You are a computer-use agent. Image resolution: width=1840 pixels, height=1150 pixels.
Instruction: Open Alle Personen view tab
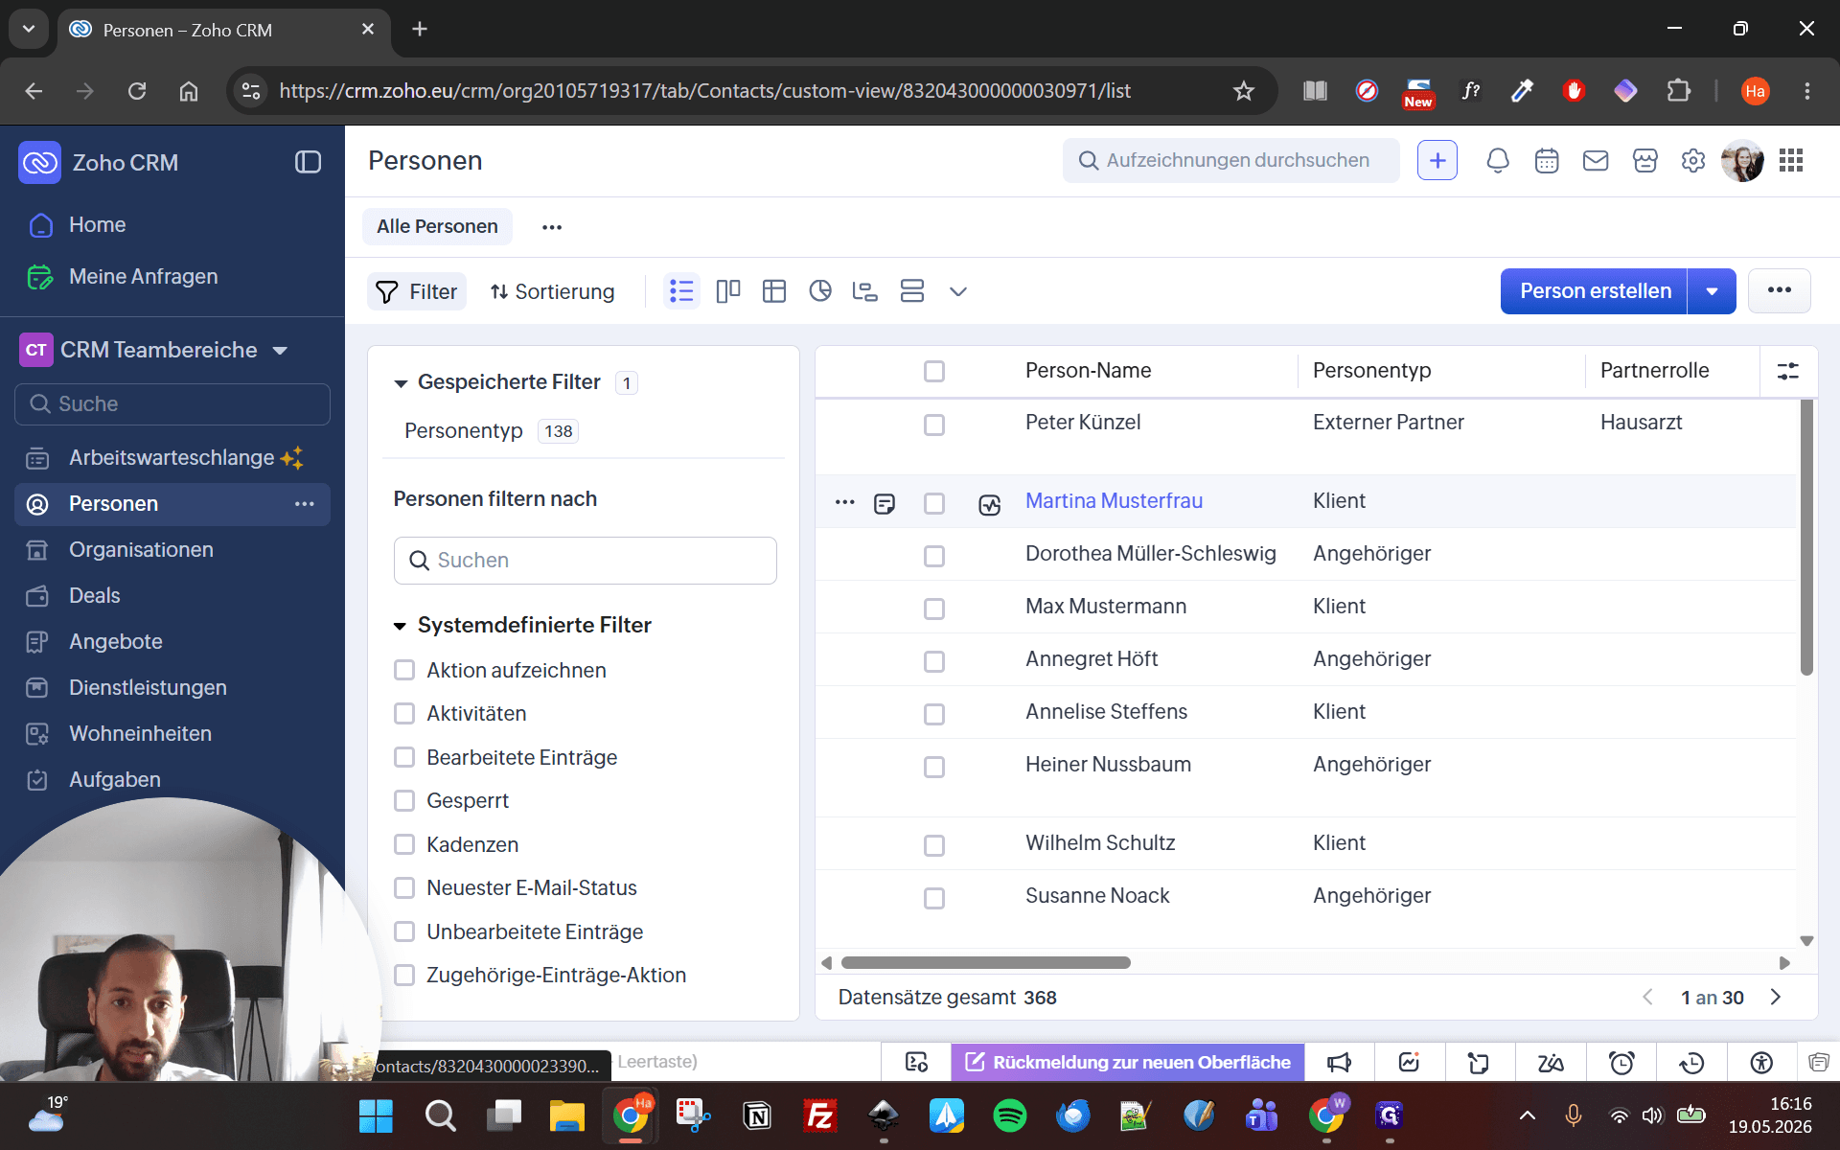(x=437, y=226)
